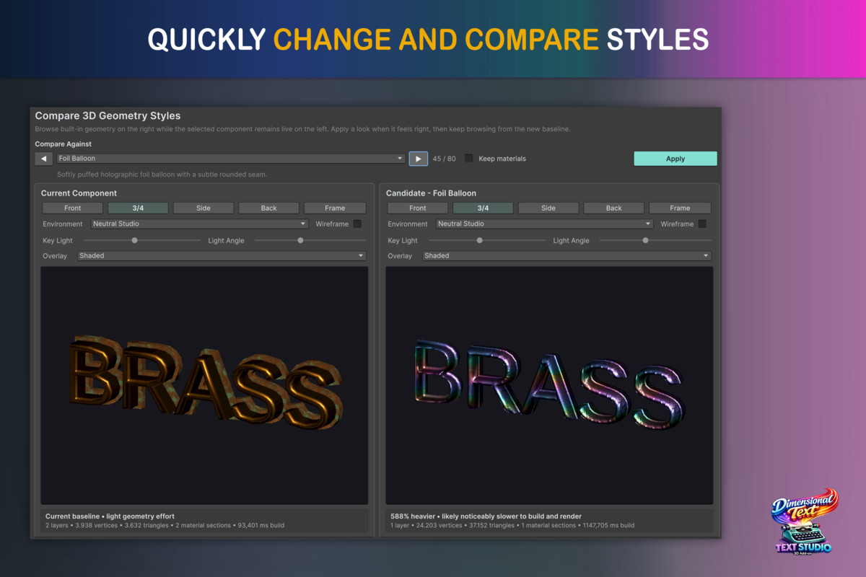Image resolution: width=866 pixels, height=577 pixels.
Task: Adjust Key Light slider in Candidate panel
Action: [x=487, y=240]
